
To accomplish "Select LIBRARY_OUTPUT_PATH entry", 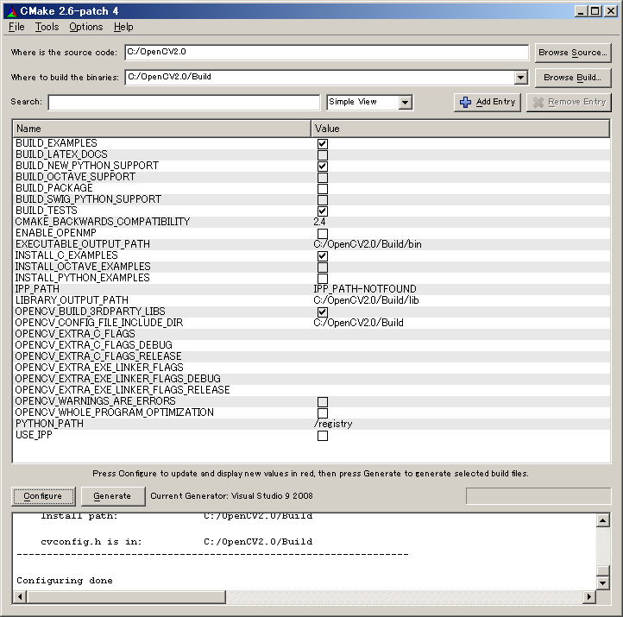I will click(x=72, y=300).
